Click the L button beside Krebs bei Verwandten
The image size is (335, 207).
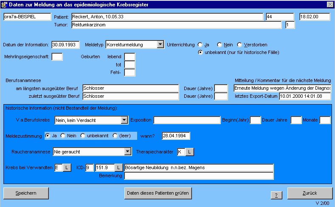(x=67, y=168)
